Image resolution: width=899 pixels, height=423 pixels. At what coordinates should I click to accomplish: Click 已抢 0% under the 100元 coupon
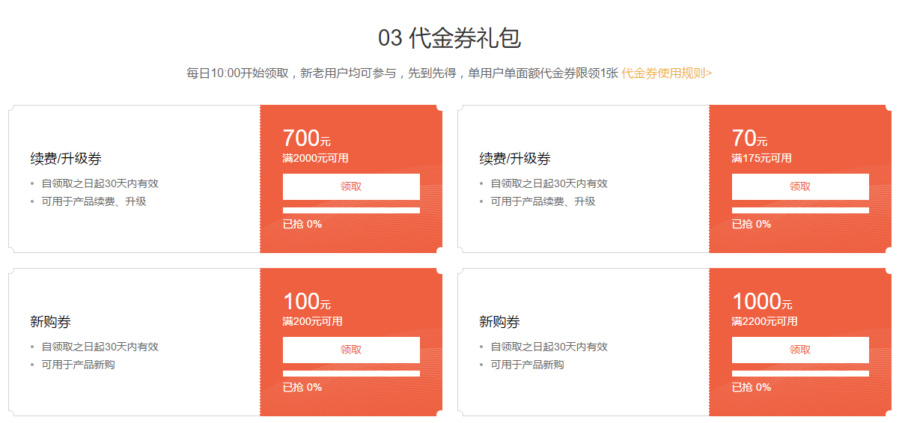pyautogui.click(x=302, y=387)
